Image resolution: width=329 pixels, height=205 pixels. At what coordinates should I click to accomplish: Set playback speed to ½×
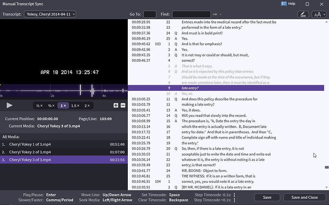(x=40, y=106)
